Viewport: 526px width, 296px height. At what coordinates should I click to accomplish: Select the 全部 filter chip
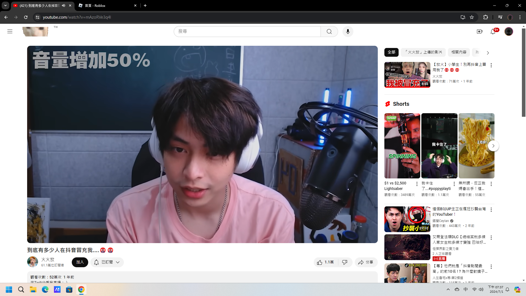pos(391,52)
